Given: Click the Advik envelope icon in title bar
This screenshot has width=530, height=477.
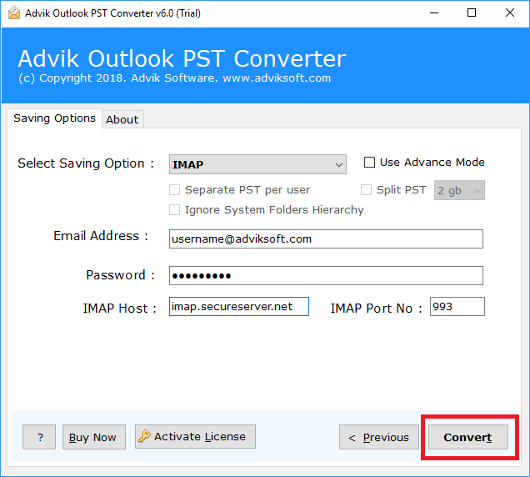Looking at the screenshot, I should coord(14,13).
